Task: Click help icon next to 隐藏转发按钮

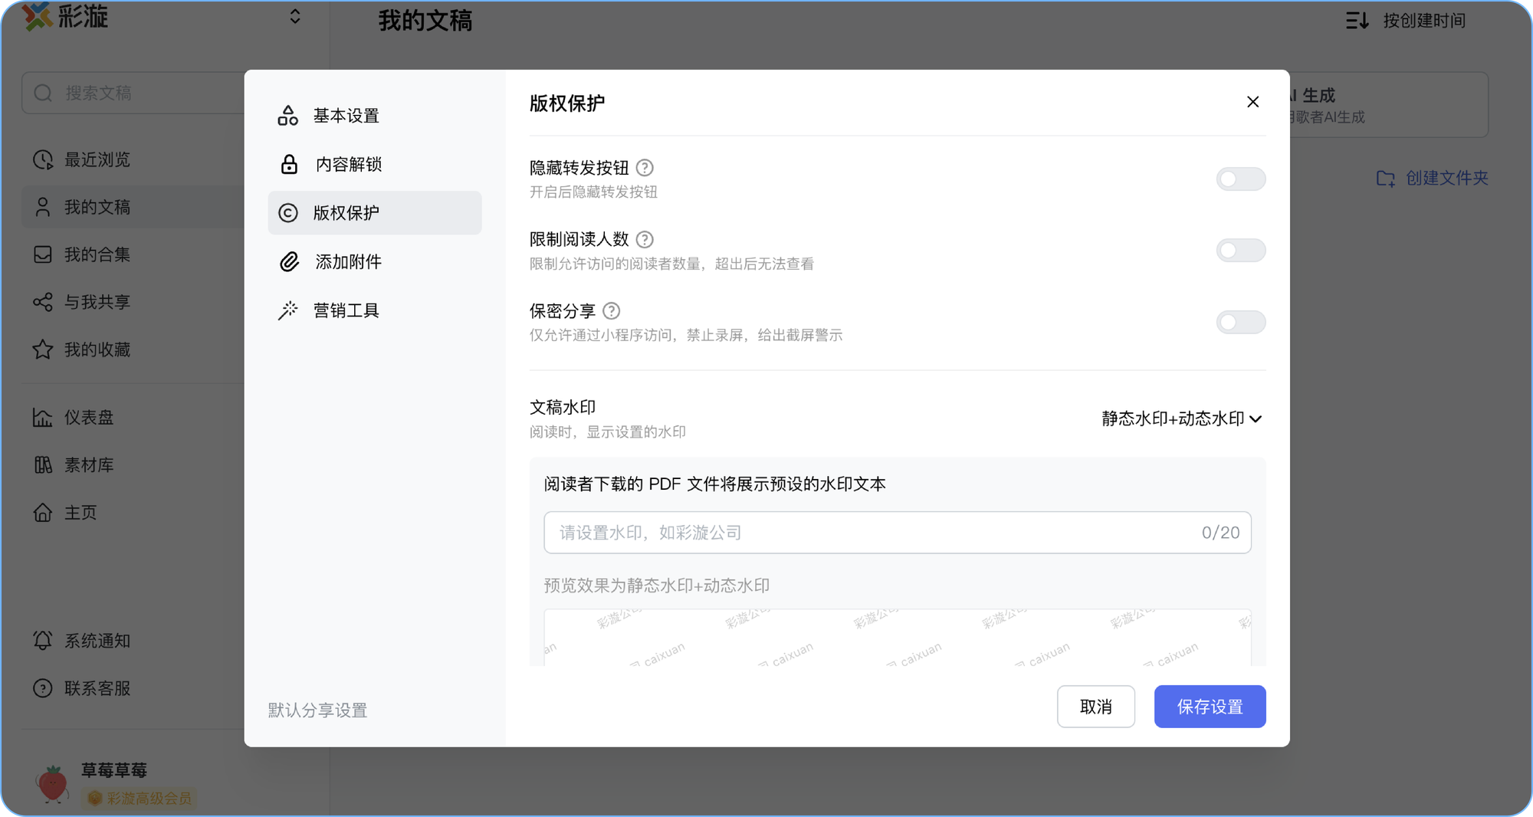Action: pyautogui.click(x=645, y=168)
